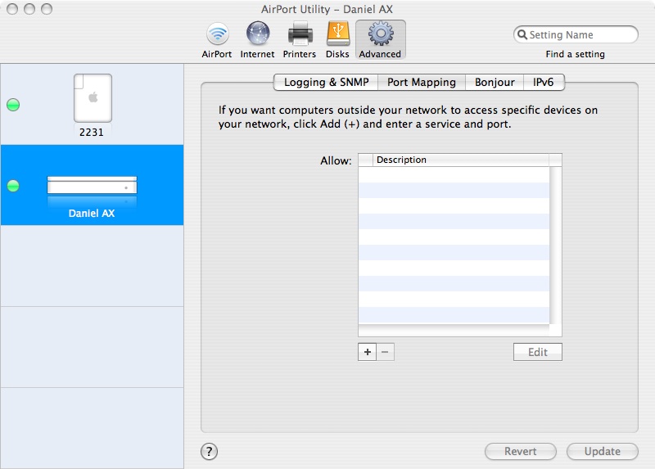Click the Revert button
This screenshot has width=655, height=469.
(x=521, y=452)
